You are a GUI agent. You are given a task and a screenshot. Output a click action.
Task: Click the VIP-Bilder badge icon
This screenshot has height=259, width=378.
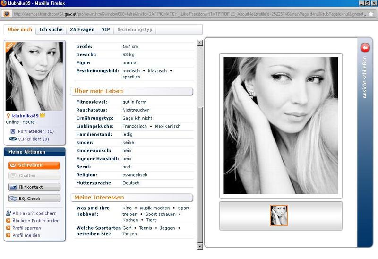tap(13, 139)
